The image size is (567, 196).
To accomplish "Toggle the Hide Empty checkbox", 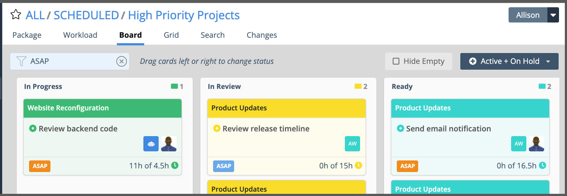I will click(396, 61).
